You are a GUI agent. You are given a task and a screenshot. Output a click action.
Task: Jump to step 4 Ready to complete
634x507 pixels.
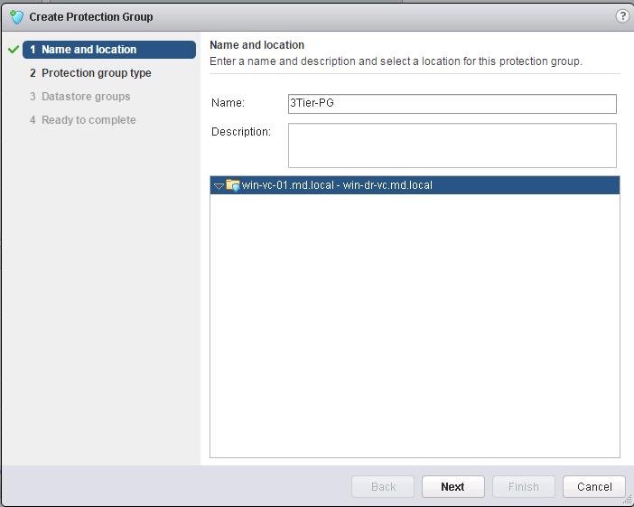83,120
